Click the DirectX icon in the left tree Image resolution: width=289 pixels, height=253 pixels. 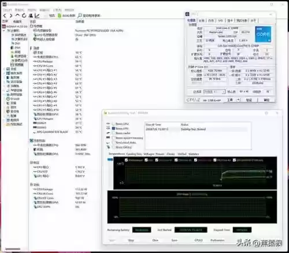[x=8, y=99]
